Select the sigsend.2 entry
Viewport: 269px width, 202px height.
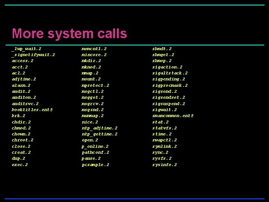pyautogui.click(x=164, y=92)
